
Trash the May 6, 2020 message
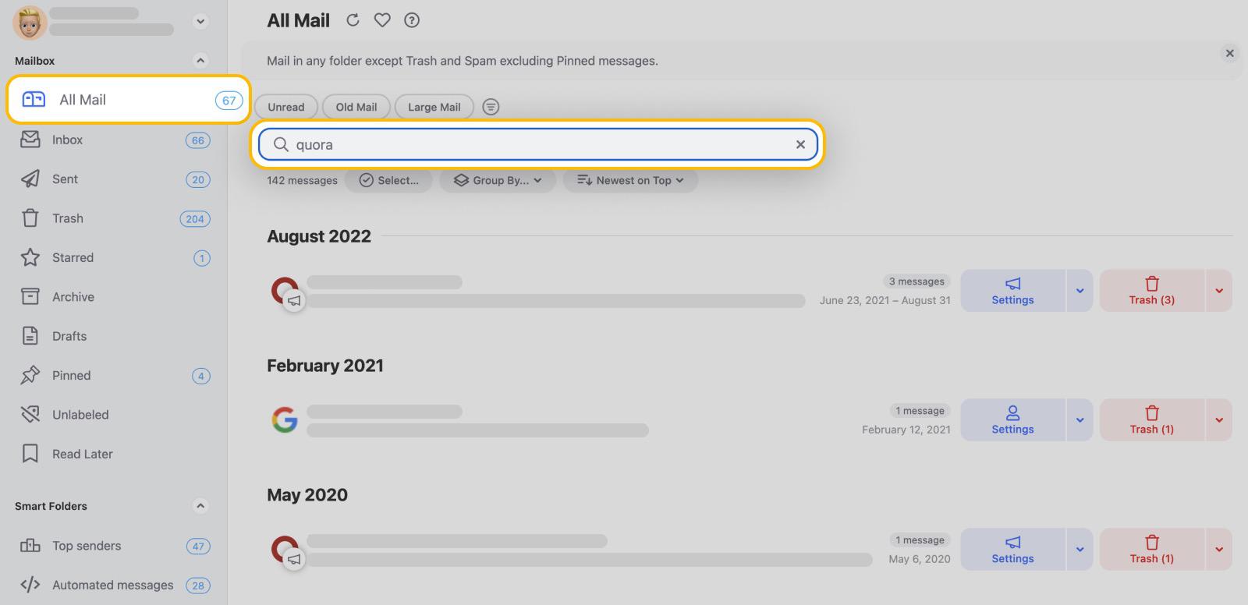click(1152, 550)
